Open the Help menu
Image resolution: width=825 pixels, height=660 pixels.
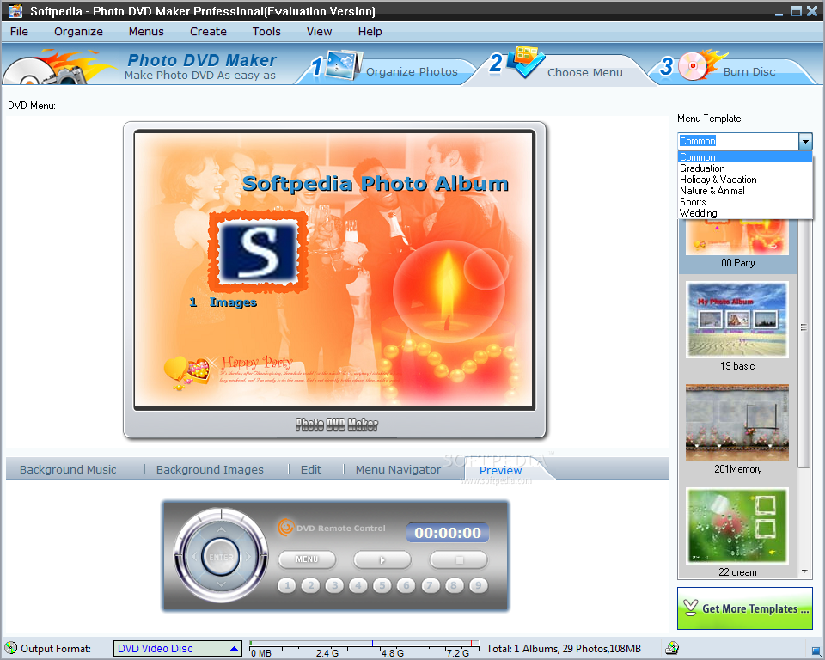pyautogui.click(x=370, y=32)
